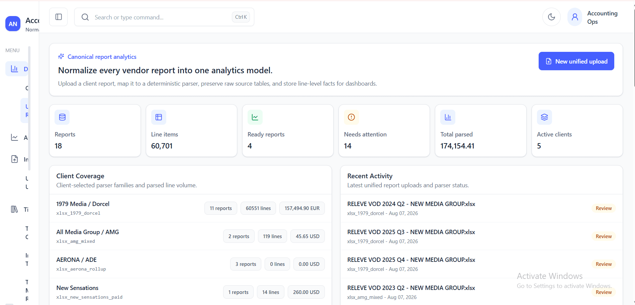Select the Total parsed value 174,154.41
This screenshot has height=305, width=635.
(457, 146)
